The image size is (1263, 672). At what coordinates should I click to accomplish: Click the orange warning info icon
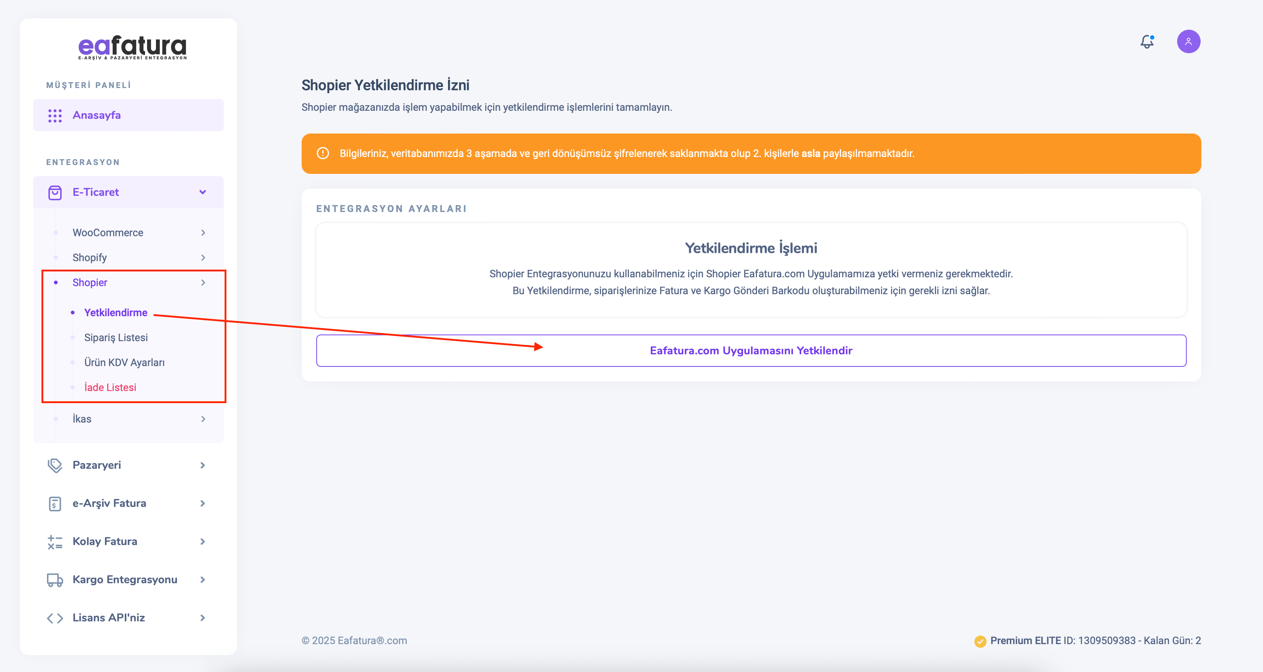tap(323, 153)
